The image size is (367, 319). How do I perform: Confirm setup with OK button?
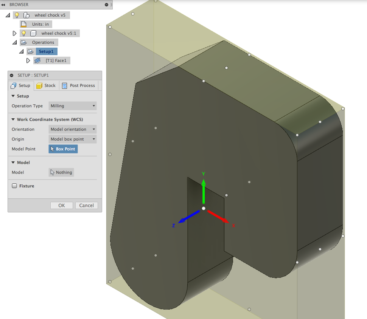click(x=62, y=205)
